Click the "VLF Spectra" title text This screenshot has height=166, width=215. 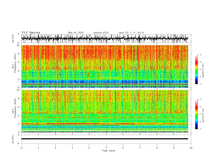[31, 33]
